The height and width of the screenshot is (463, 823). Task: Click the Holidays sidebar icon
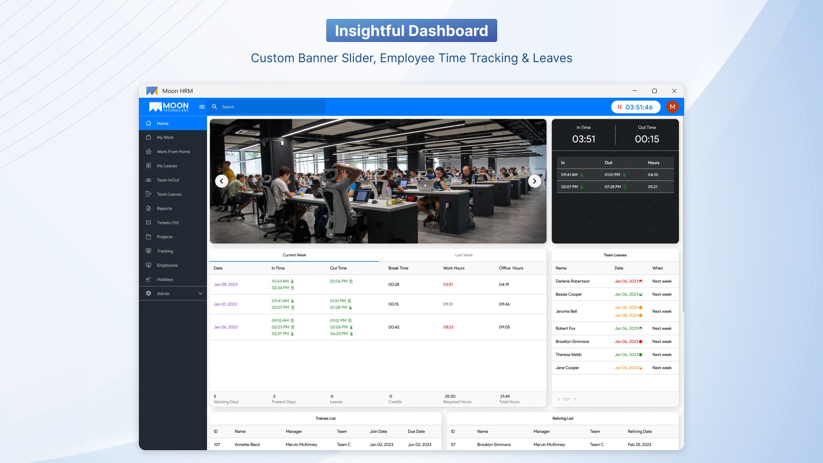(148, 280)
